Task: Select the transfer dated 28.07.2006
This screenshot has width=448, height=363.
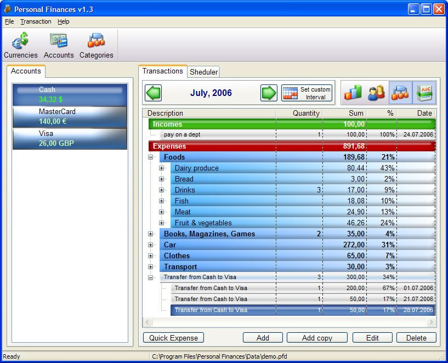Action: click(303, 310)
